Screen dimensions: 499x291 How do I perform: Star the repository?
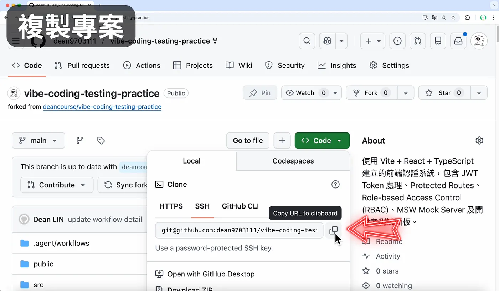(444, 93)
